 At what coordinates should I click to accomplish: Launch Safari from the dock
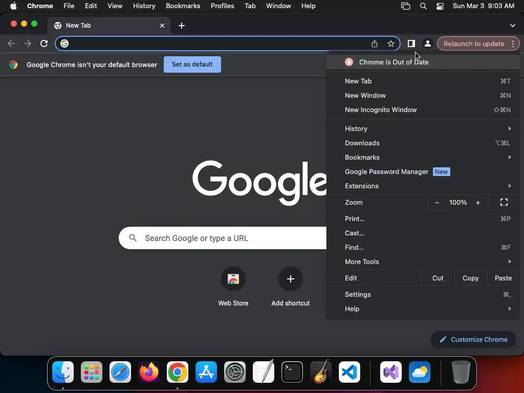[120, 372]
